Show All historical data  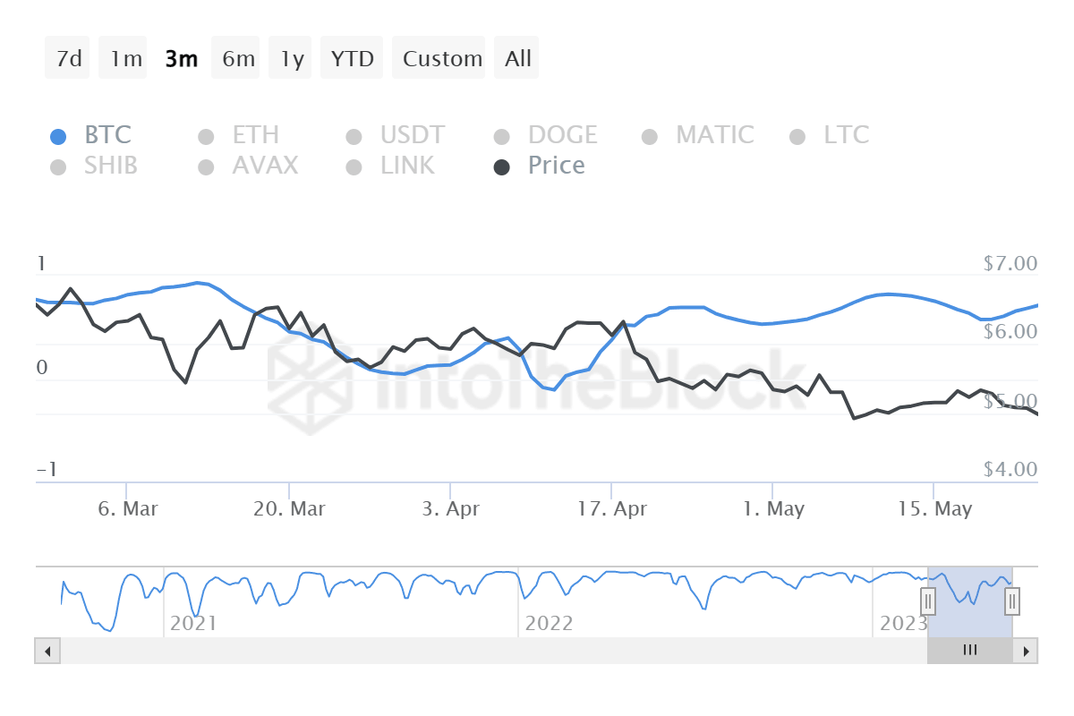click(516, 57)
